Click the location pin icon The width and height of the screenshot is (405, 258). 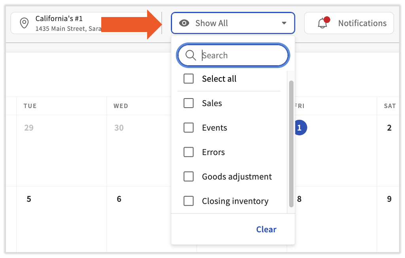point(25,23)
